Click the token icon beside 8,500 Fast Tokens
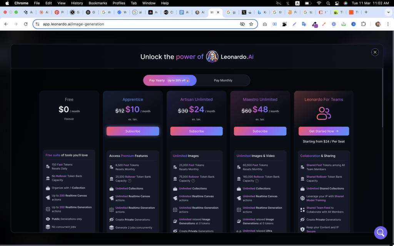The image size is (394, 246). (112, 167)
